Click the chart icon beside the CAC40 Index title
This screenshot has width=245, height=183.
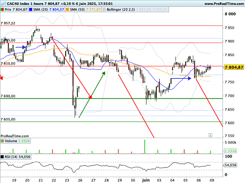(3, 3)
